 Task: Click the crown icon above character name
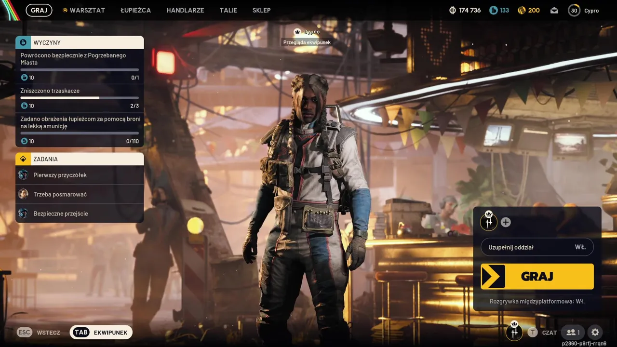tap(297, 32)
